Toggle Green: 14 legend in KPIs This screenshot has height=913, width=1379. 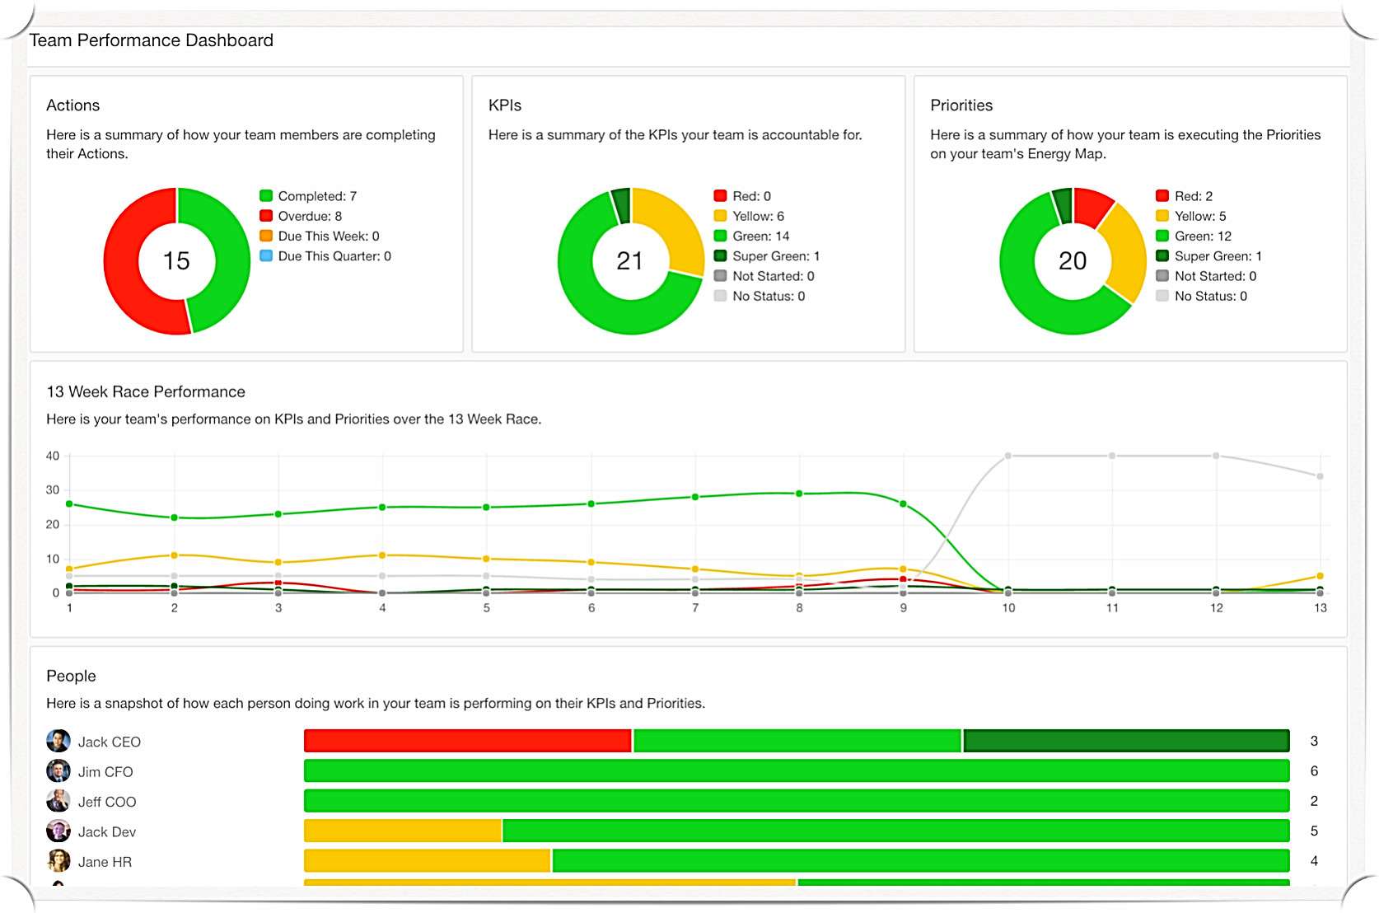coord(751,236)
